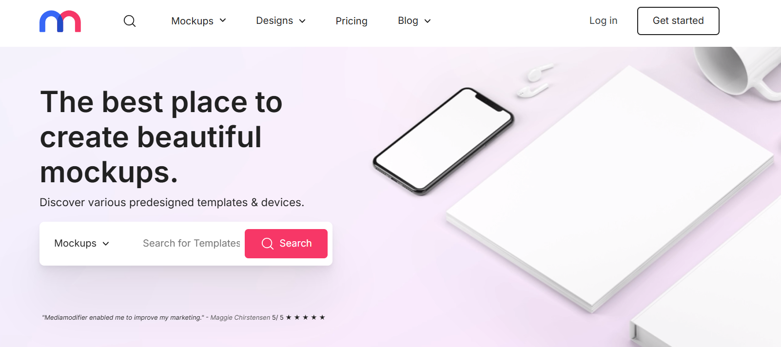Focus the Search for Templates field

click(x=192, y=243)
